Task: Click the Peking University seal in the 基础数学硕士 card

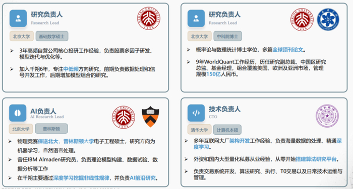Action: 149,18
